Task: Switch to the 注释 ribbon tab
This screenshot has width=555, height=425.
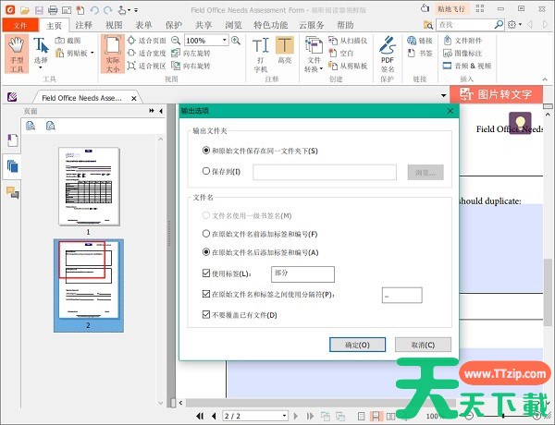Action: click(x=83, y=25)
